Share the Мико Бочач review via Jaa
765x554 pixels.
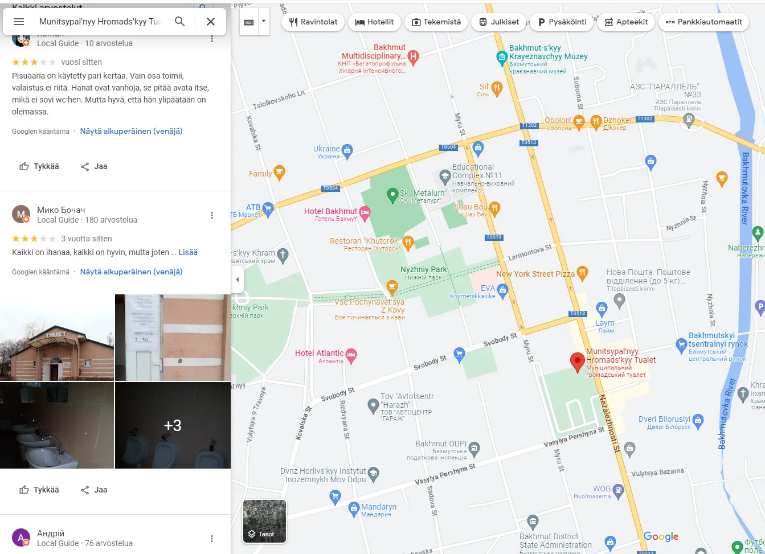(94, 490)
